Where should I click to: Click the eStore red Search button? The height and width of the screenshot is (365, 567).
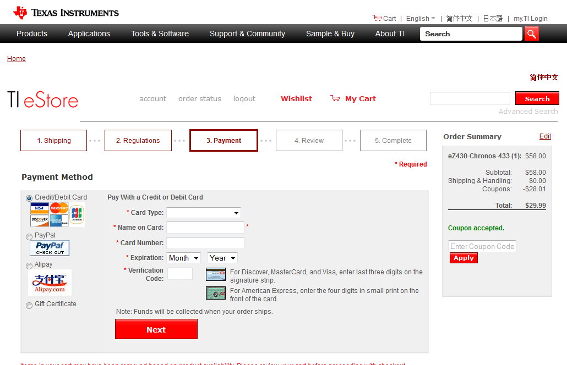coord(537,98)
